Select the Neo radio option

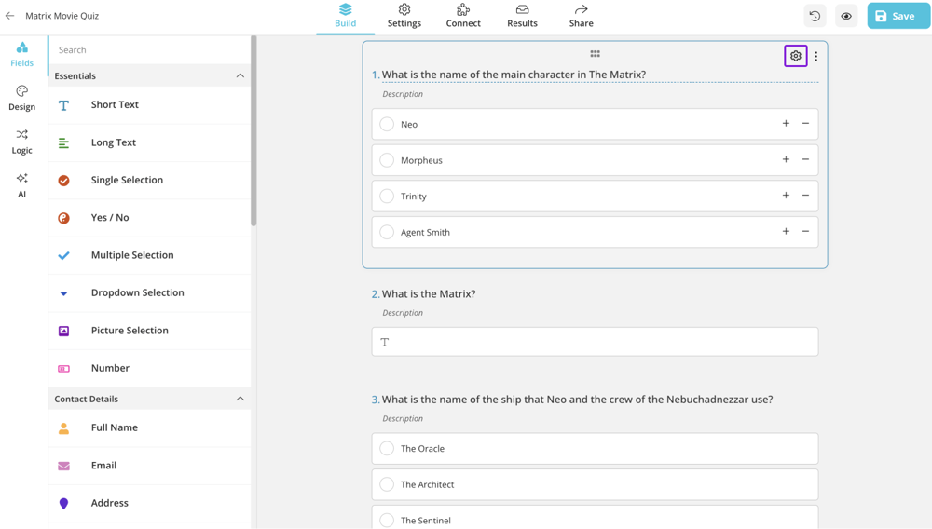coord(387,124)
